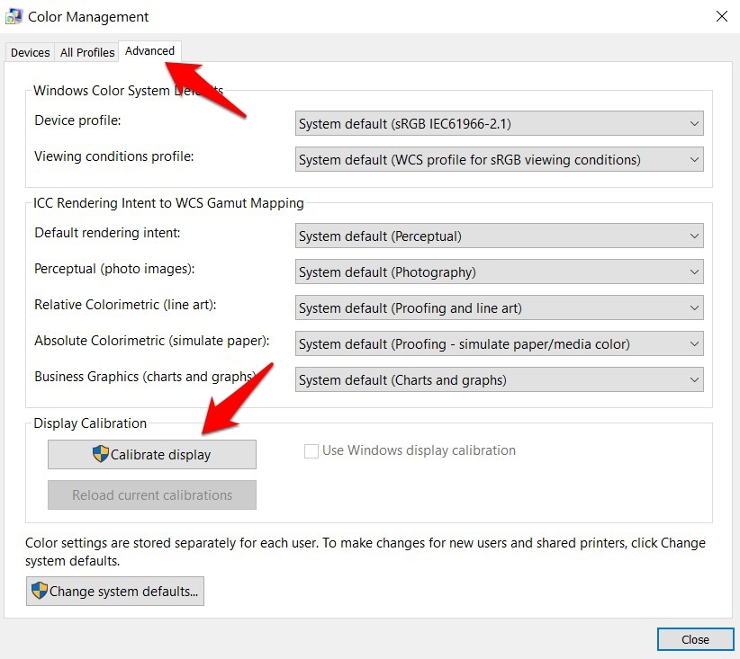The height and width of the screenshot is (659, 740).
Task: Click the 'Relative Colorimetric (line art):' label
Action: (x=125, y=305)
